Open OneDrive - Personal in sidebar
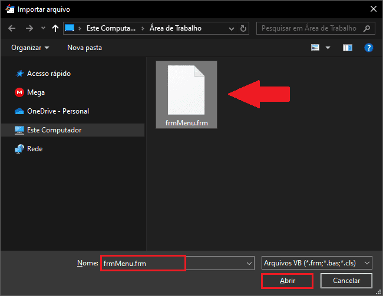Viewport: 383px width, 296px height. click(x=58, y=111)
